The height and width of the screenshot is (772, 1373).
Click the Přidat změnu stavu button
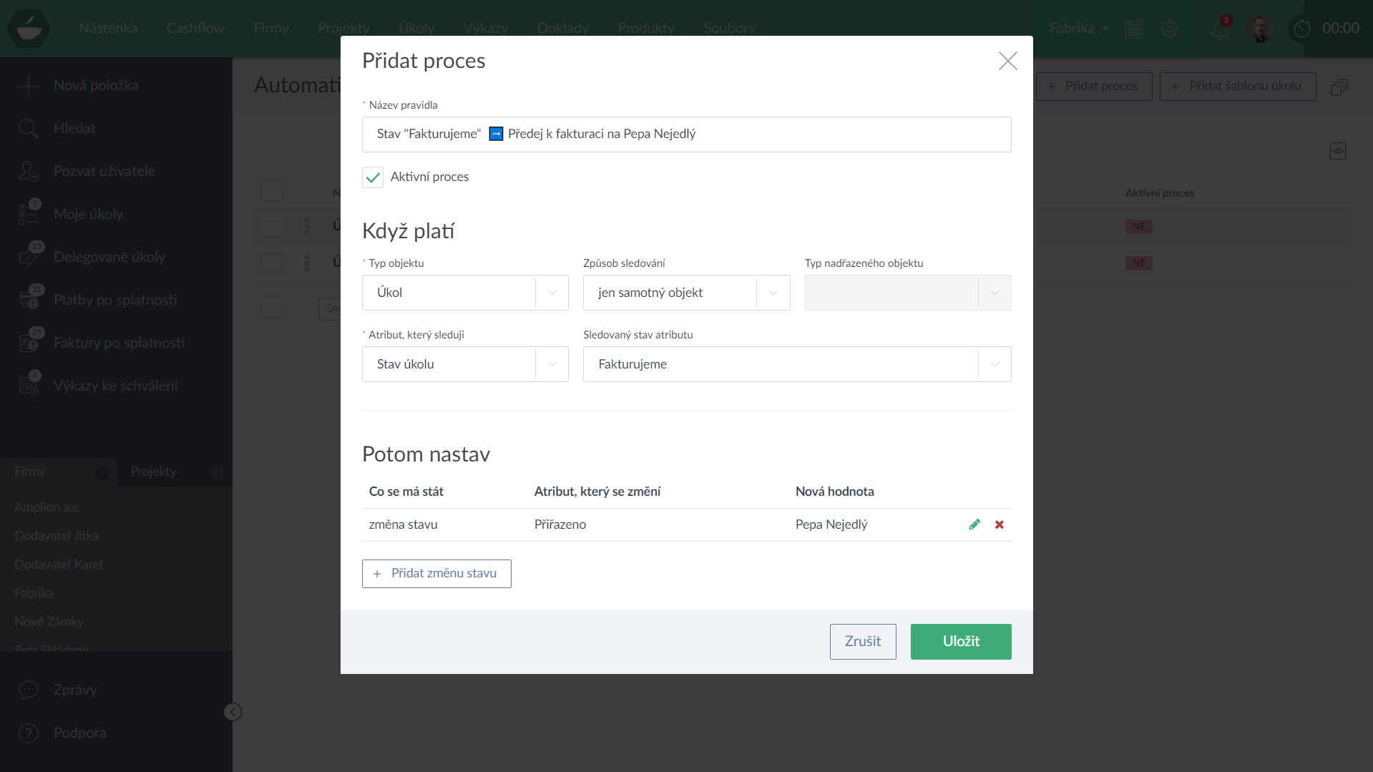(x=436, y=574)
